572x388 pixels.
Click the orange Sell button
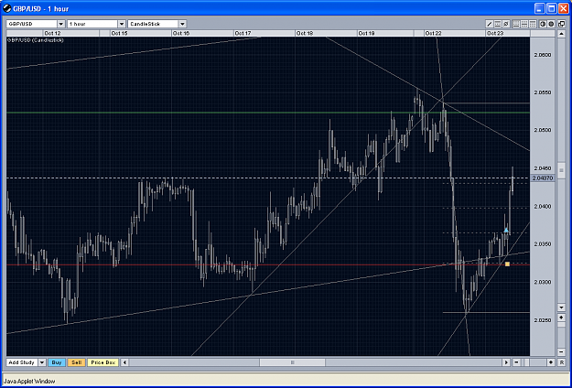tap(76, 362)
